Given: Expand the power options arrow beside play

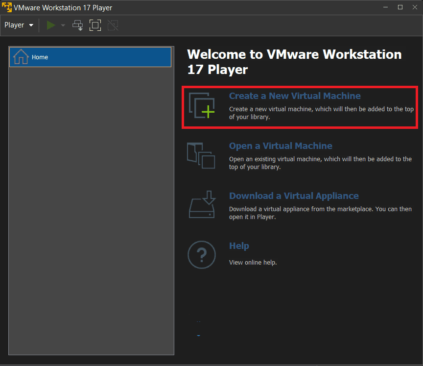Looking at the screenshot, I should tap(63, 25).
